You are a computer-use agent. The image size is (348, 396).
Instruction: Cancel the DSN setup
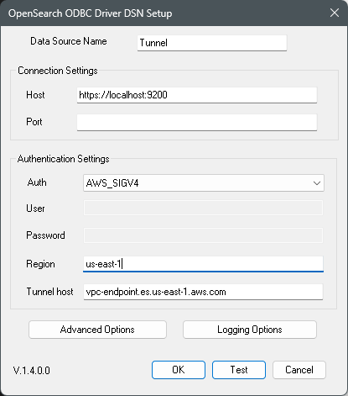[299, 370]
